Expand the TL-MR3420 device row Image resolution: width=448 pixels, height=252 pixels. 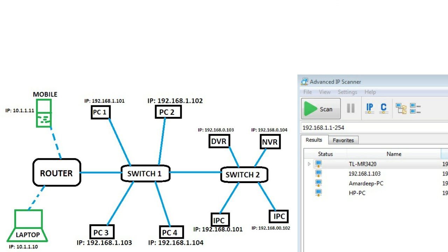pyautogui.click(x=309, y=164)
